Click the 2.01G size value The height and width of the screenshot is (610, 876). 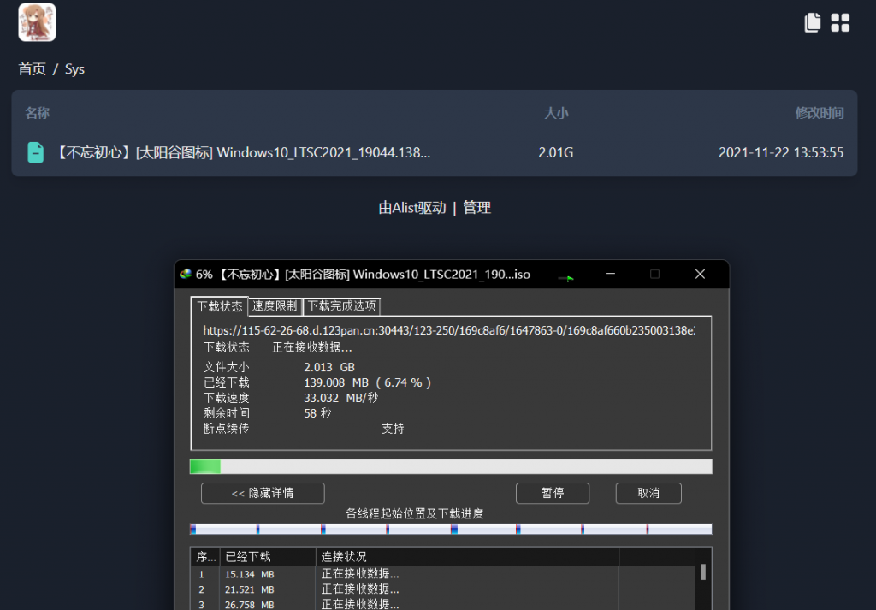pos(556,152)
